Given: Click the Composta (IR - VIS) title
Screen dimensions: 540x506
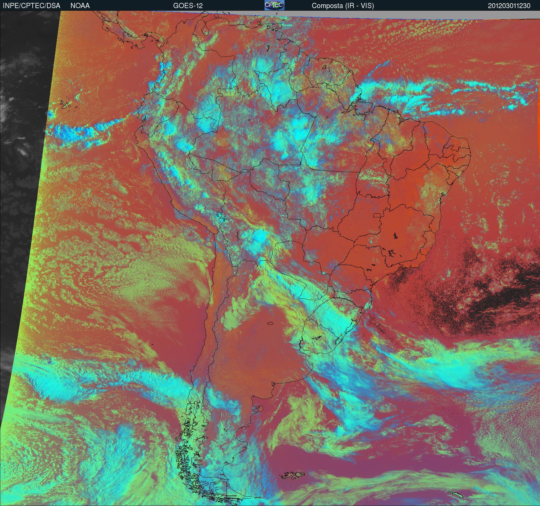Looking at the screenshot, I should tap(343, 6).
